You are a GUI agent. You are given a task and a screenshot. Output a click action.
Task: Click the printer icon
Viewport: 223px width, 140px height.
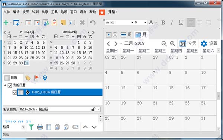coord(40,127)
